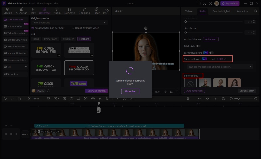Open the Filter tab

96,11
